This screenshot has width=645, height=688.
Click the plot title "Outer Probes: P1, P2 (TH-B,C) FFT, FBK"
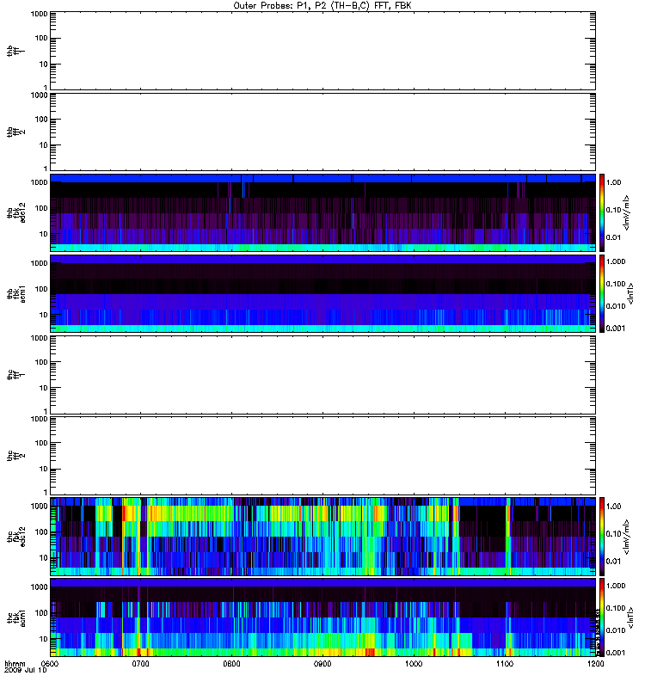tap(322, 6)
